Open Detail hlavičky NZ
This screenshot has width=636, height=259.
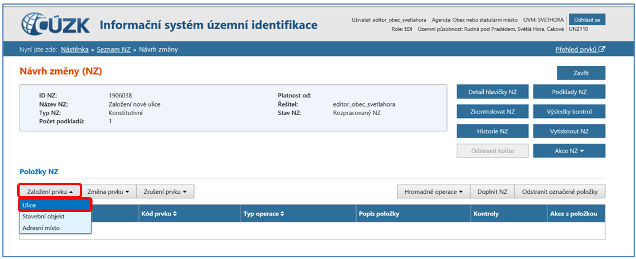[x=492, y=92]
